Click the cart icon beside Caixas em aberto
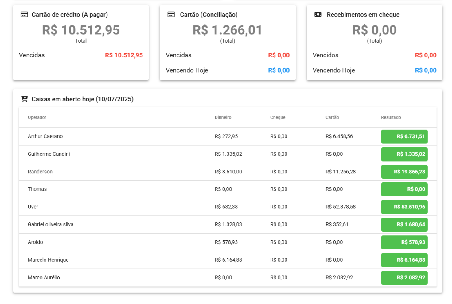The height and width of the screenshot is (304, 452). pos(24,99)
